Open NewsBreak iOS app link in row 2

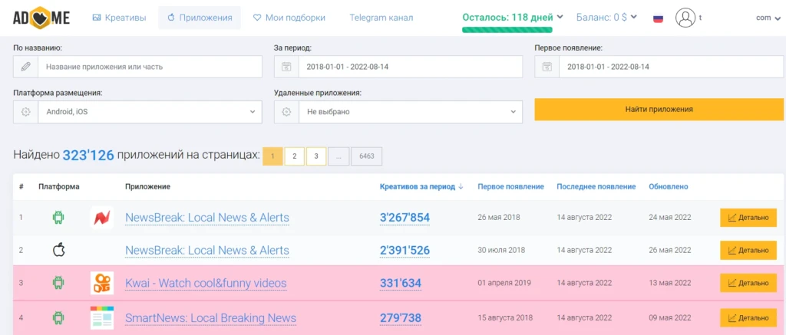pyautogui.click(x=207, y=251)
